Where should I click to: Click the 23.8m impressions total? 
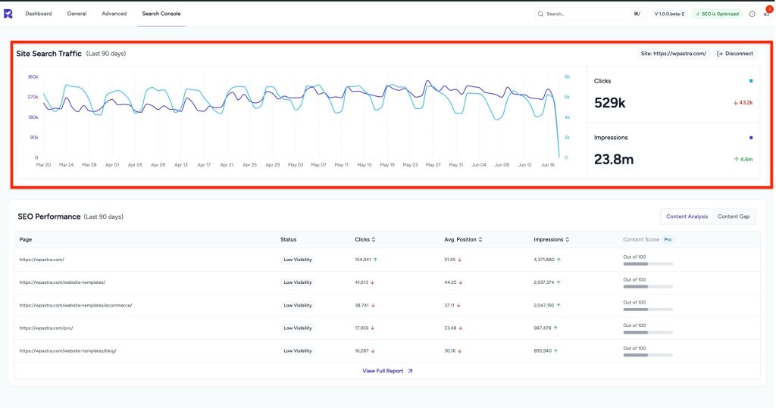tap(614, 159)
